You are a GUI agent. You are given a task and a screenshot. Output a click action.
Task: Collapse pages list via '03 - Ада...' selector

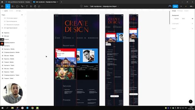tap(19, 11)
